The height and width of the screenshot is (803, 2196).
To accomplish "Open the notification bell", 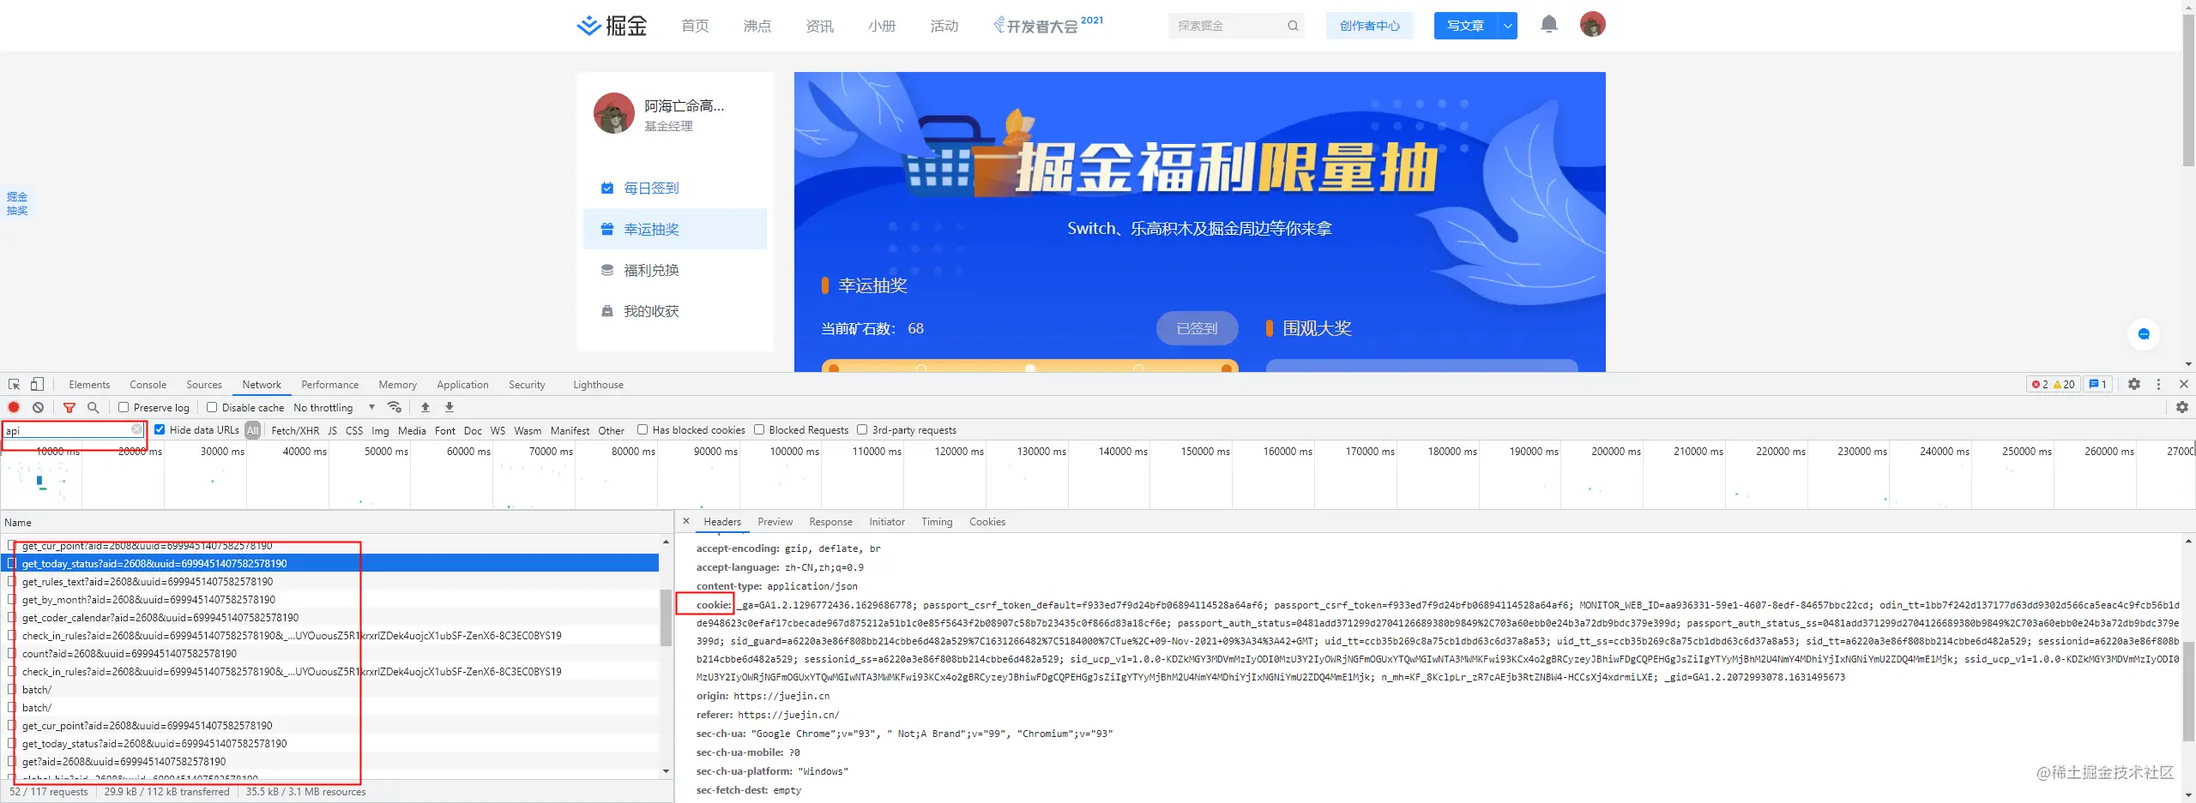I will pos(1548,24).
